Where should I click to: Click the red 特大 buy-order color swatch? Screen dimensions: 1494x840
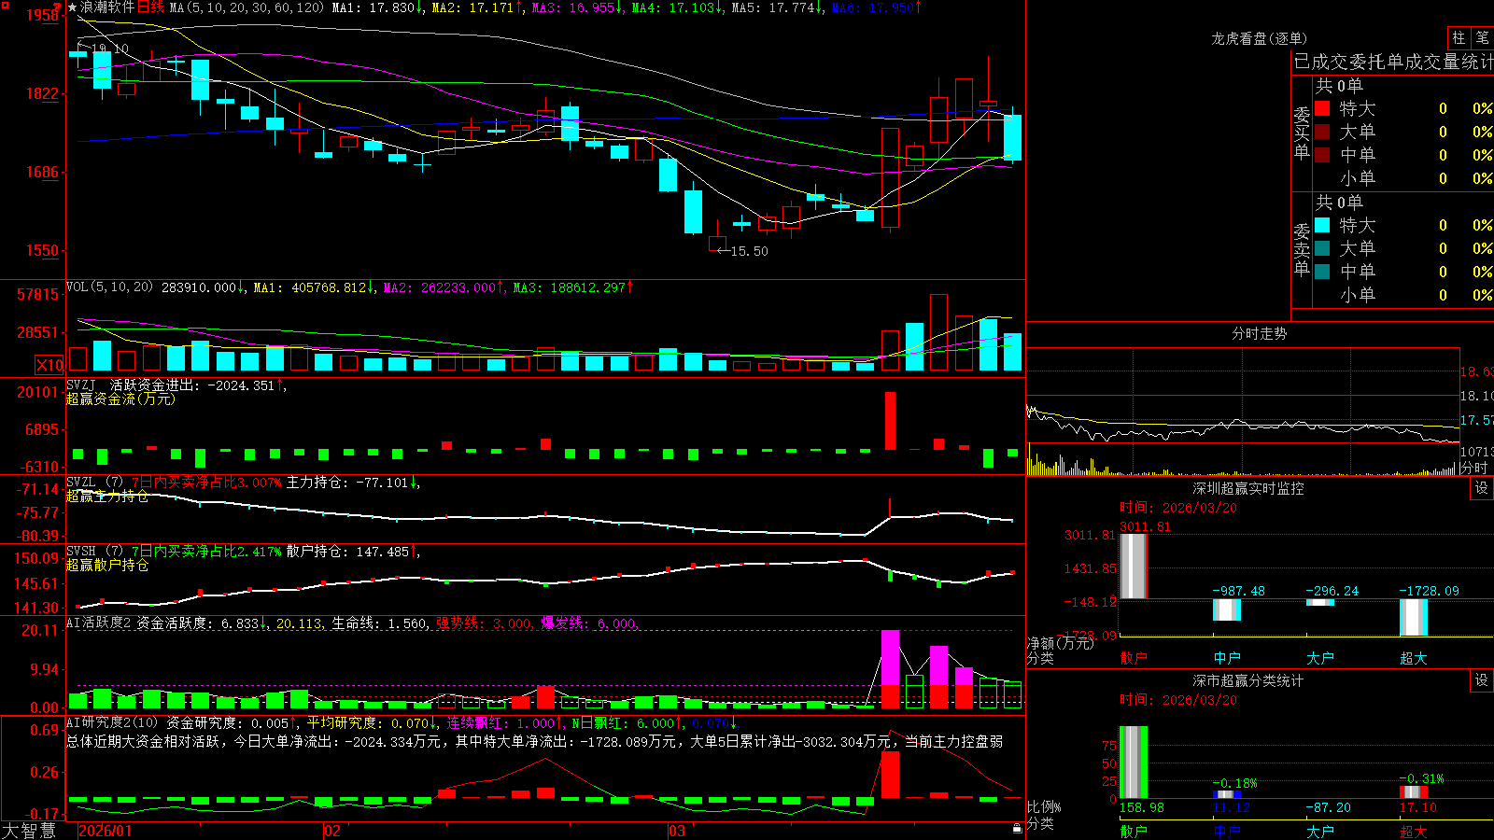coord(1322,108)
